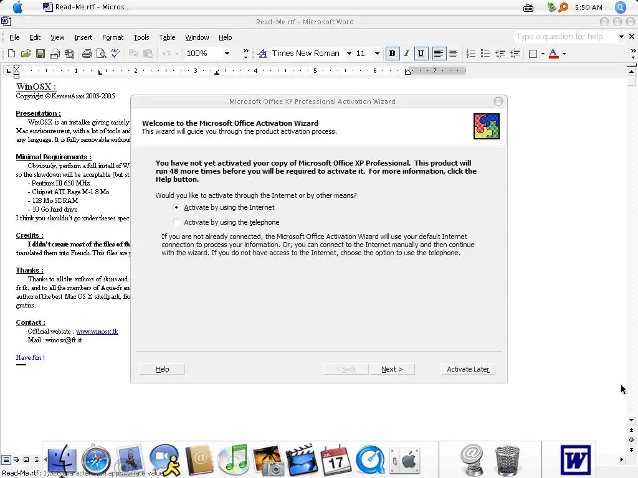Click the Trash can in dock
This screenshot has width=638, height=478.
coord(507,460)
